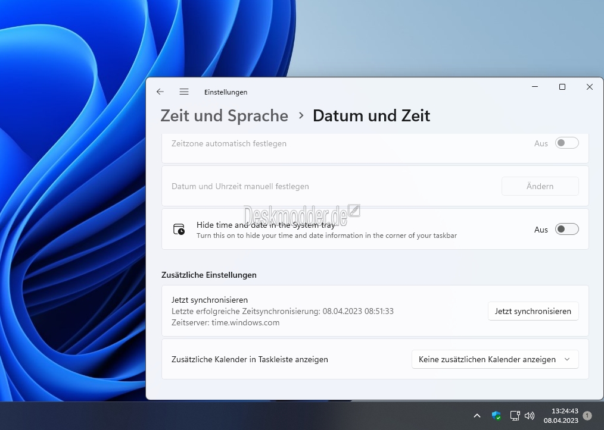Viewport: 604px width, 430px height.
Task: Go back with the arrow in Einstellungen
Action: (x=160, y=92)
